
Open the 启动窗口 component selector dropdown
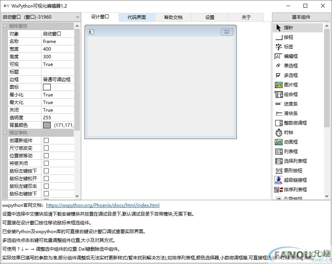click(41, 17)
